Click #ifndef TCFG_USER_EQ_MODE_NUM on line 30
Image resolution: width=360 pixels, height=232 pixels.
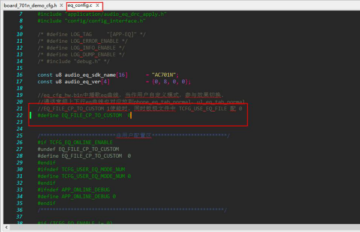tap(81, 169)
